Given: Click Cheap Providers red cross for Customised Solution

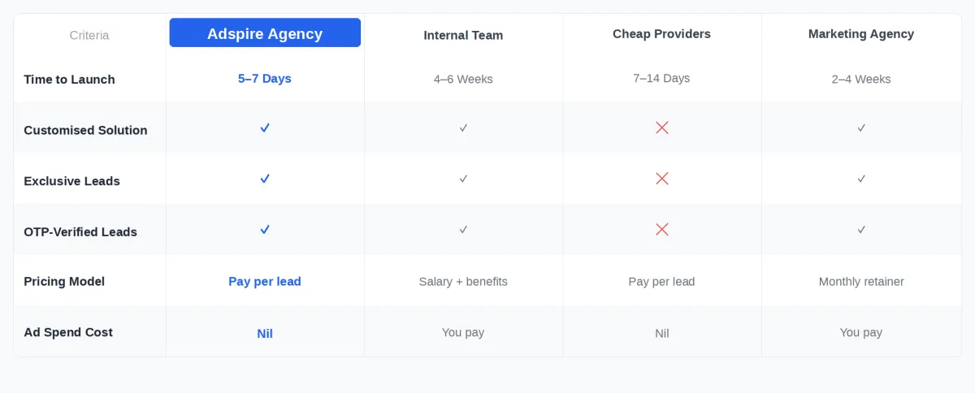Looking at the screenshot, I should (x=662, y=127).
